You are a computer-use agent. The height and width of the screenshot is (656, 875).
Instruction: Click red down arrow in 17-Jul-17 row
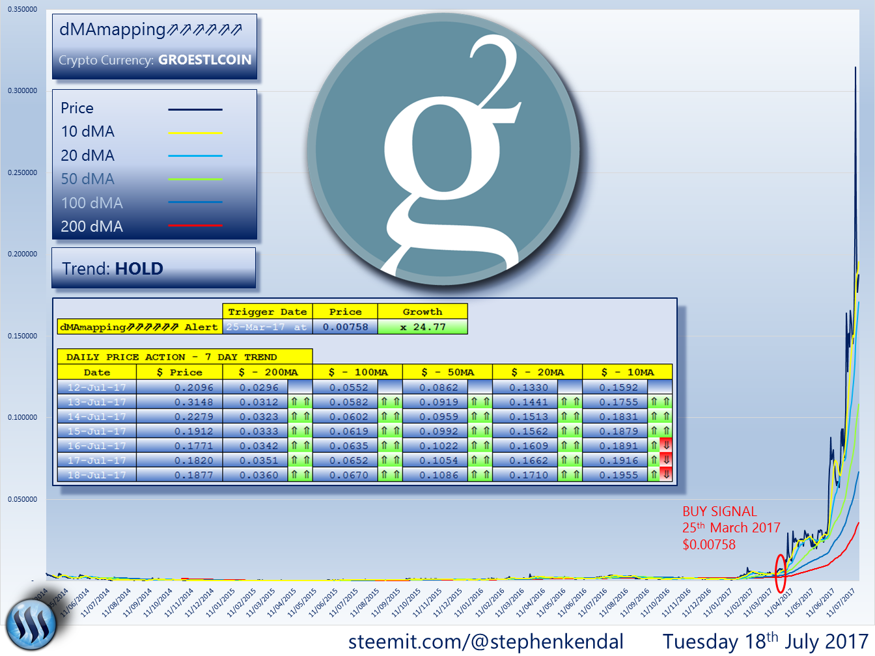point(665,460)
